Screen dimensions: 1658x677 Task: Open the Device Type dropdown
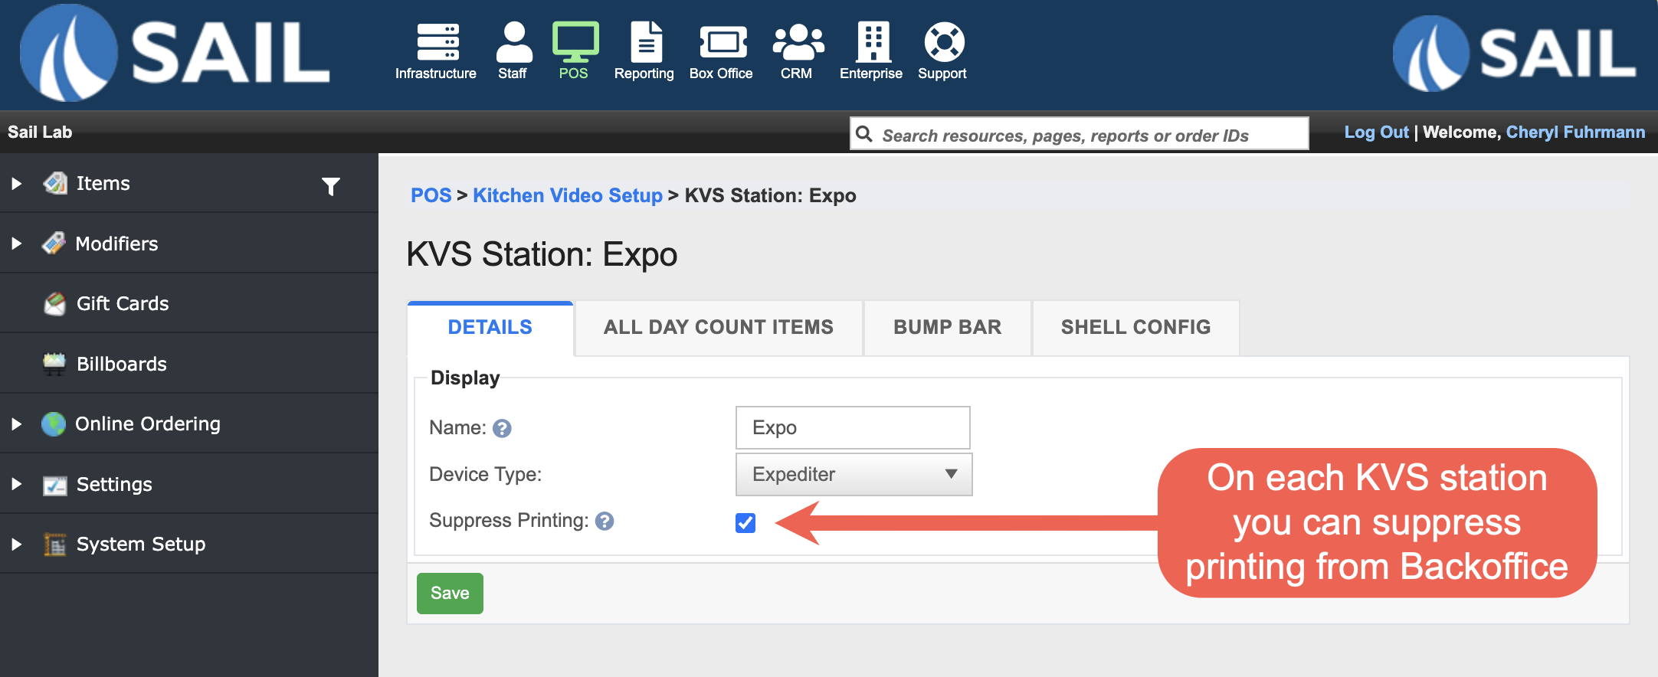click(x=854, y=474)
